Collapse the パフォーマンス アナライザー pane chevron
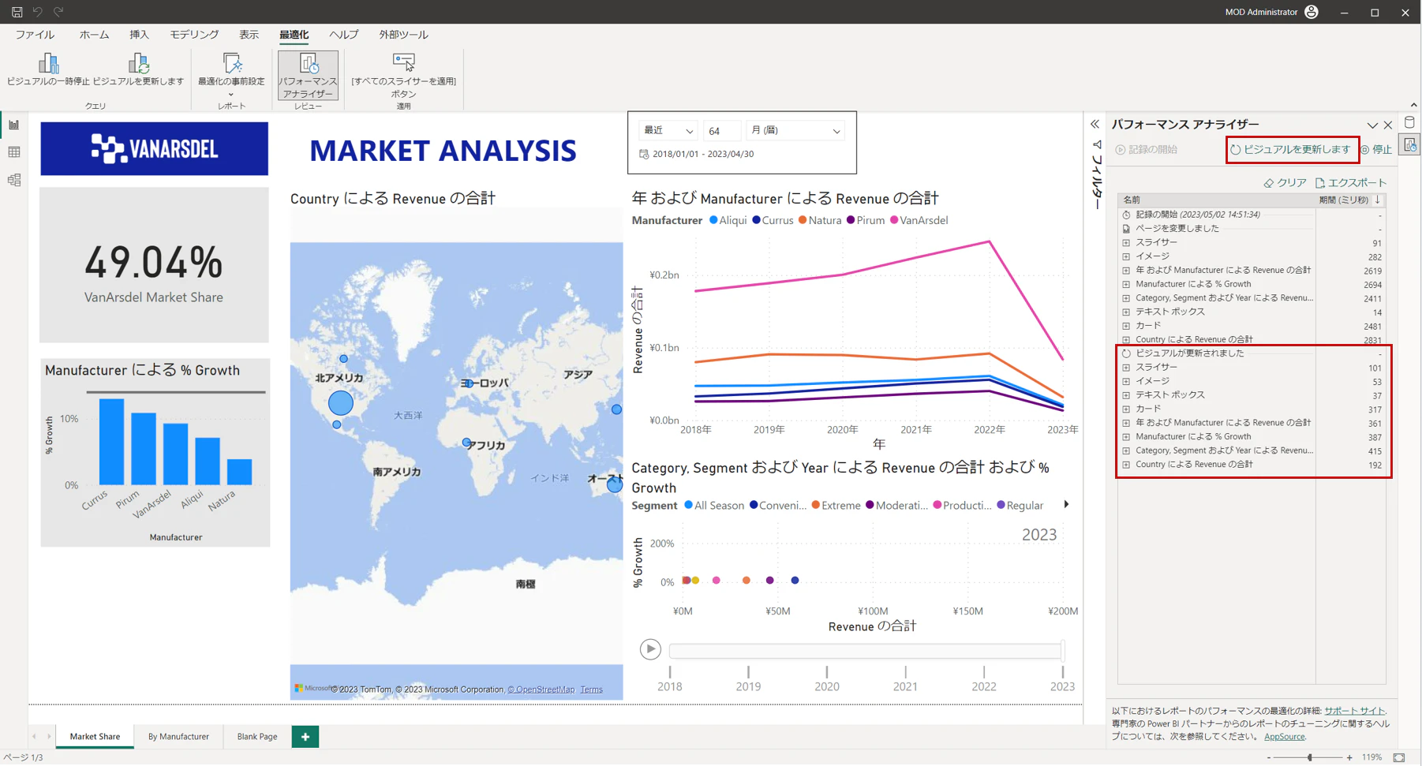The image size is (1422, 766). [x=1372, y=125]
